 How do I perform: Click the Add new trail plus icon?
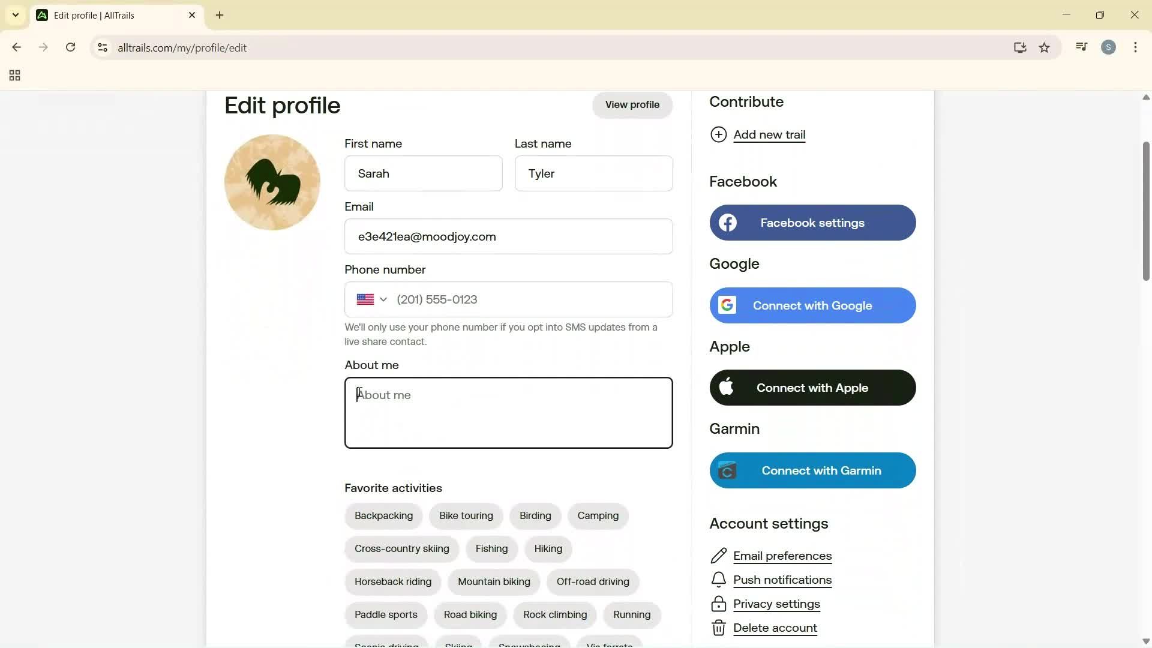719,134
